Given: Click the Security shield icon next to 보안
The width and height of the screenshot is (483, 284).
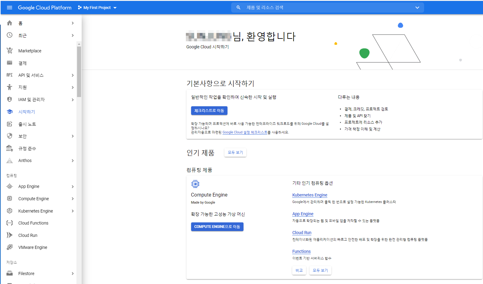Looking at the screenshot, I should click(x=10, y=136).
